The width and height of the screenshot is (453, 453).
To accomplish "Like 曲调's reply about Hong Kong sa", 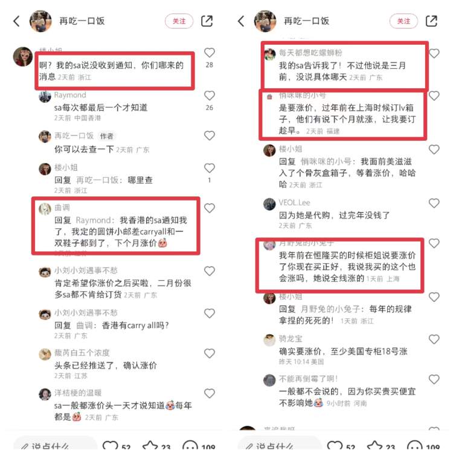I will 210,208.
